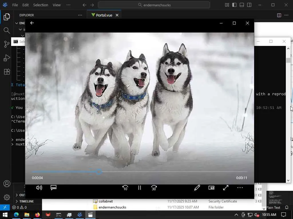Open subtitles and captions menu
This screenshot has height=219, width=293.
pos(54,188)
